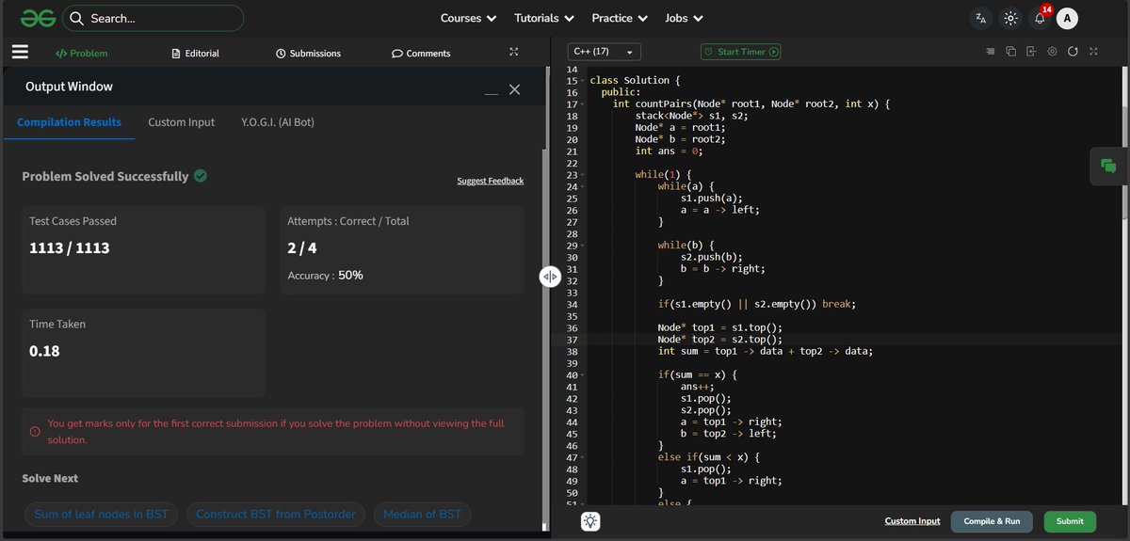Collapse the fold arrow at line 29

point(582,245)
